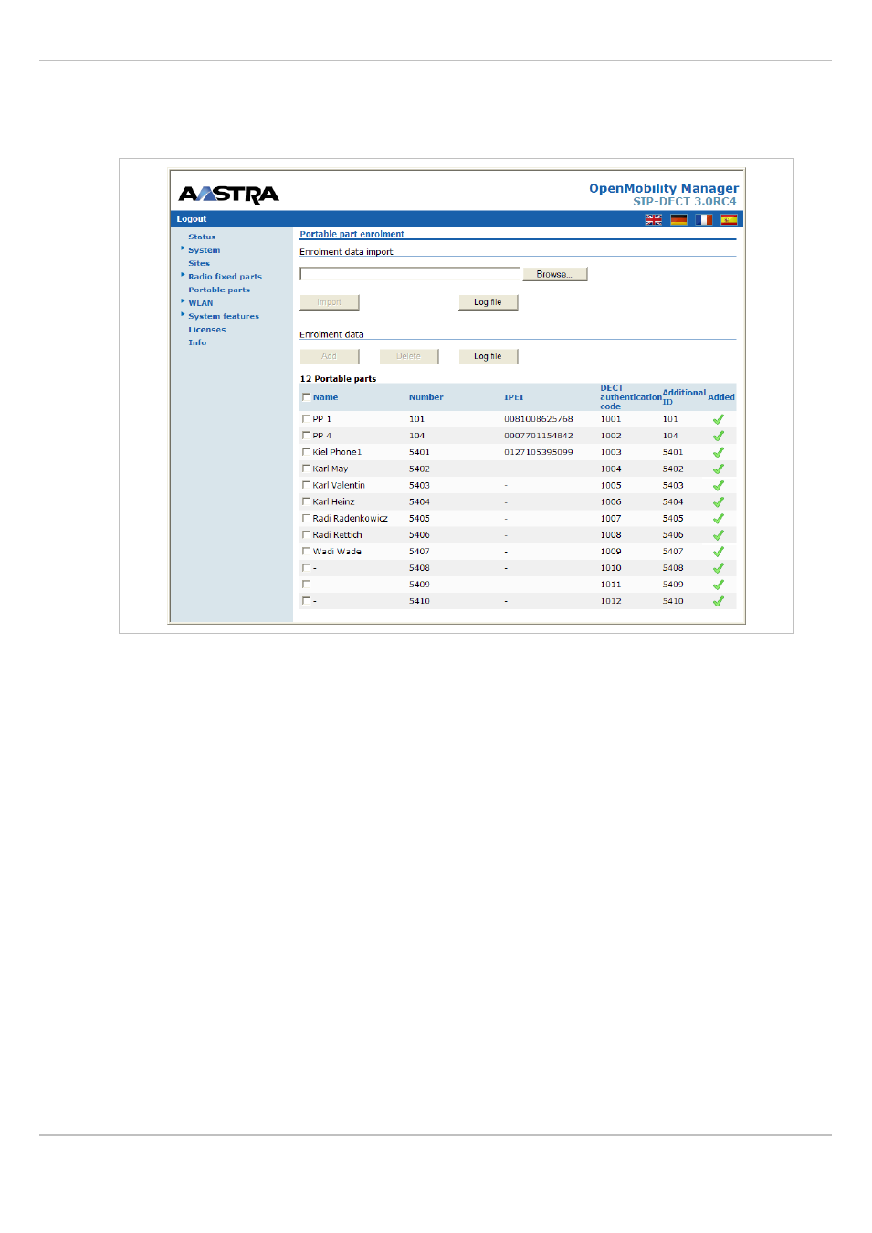Click the Logout link

pyautogui.click(x=192, y=219)
